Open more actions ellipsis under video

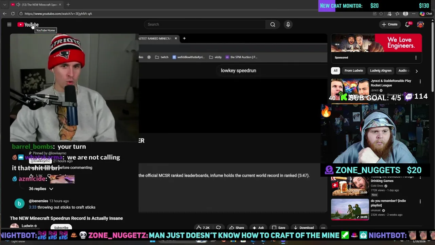[x=323, y=228]
